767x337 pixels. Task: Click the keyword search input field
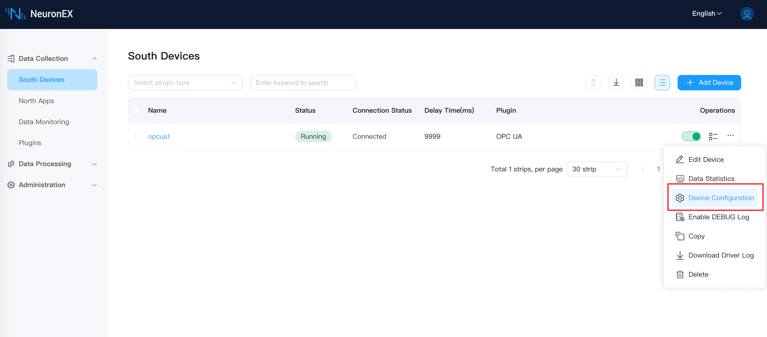click(x=303, y=82)
